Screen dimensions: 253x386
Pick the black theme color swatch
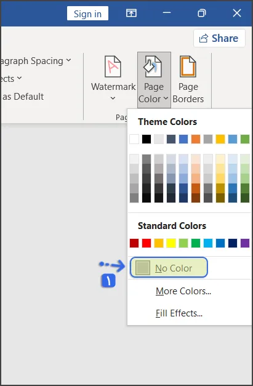(x=147, y=139)
